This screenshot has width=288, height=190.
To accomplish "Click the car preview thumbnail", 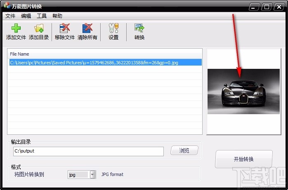I will 243,91.
